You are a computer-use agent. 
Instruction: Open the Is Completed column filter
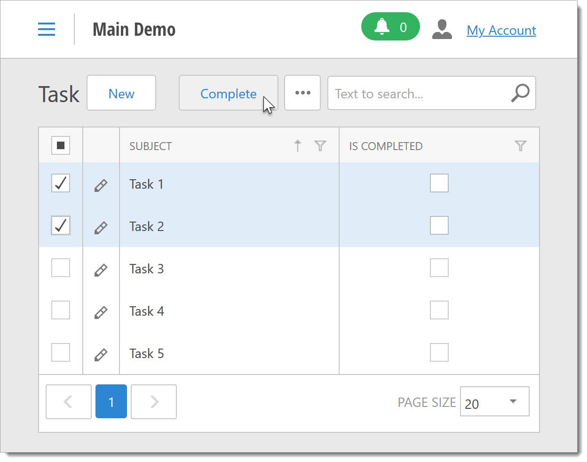pyautogui.click(x=520, y=146)
